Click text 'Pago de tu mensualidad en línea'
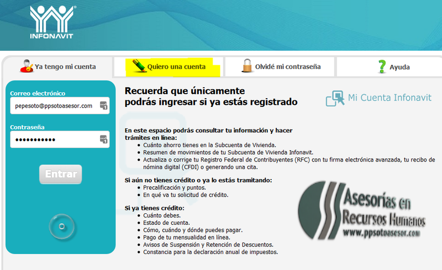The image size is (442, 270). [186, 237]
